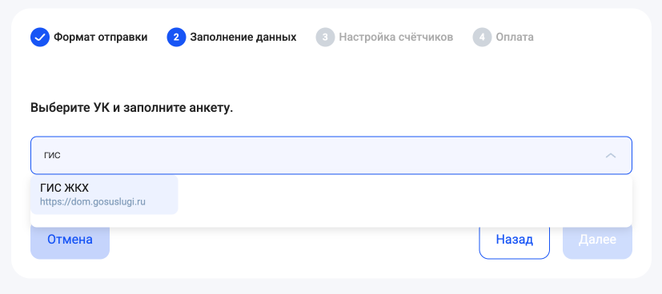Click the blue checkmark icon of step one
662x294 pixels.
(x=40, y=37)
